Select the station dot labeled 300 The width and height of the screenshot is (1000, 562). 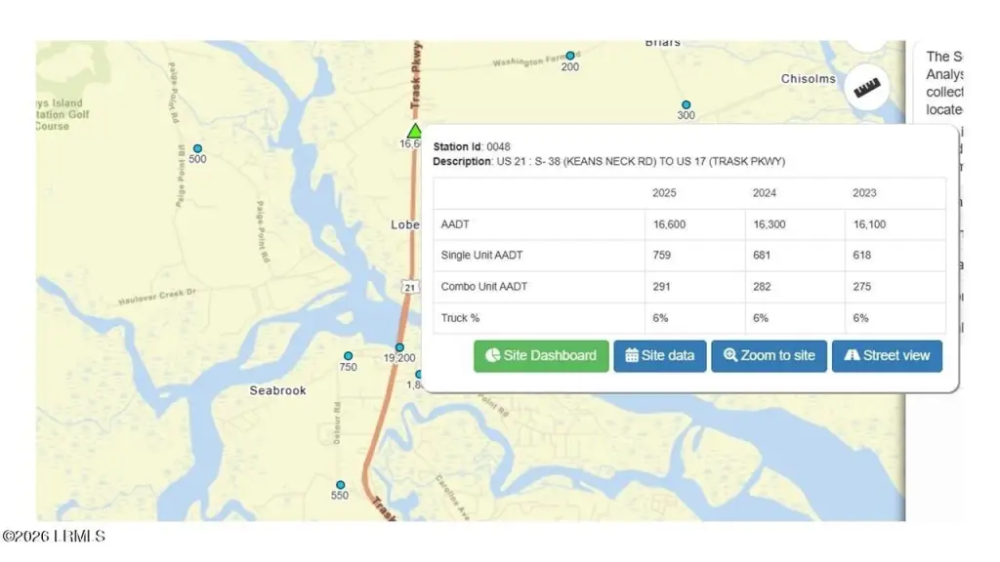click(687, 104)
